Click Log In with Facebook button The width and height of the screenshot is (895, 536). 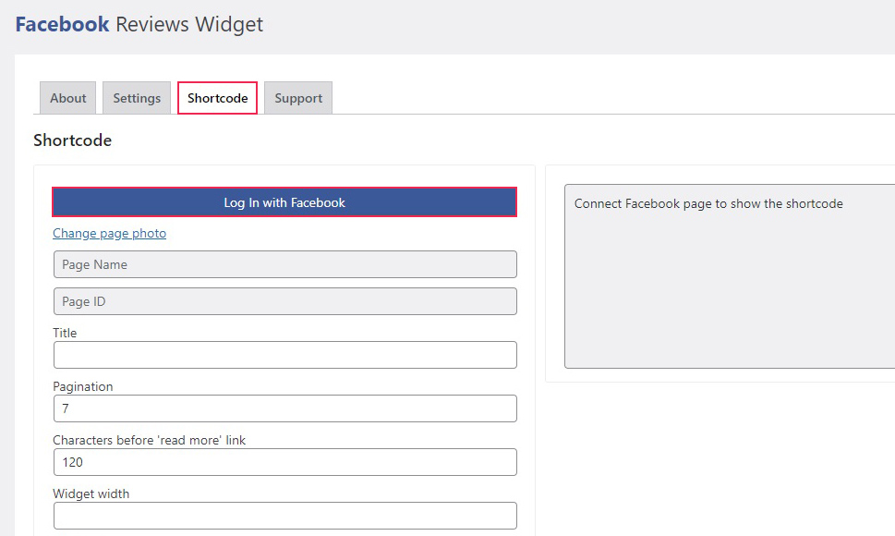pyautogui.click(x=284, y=202)
